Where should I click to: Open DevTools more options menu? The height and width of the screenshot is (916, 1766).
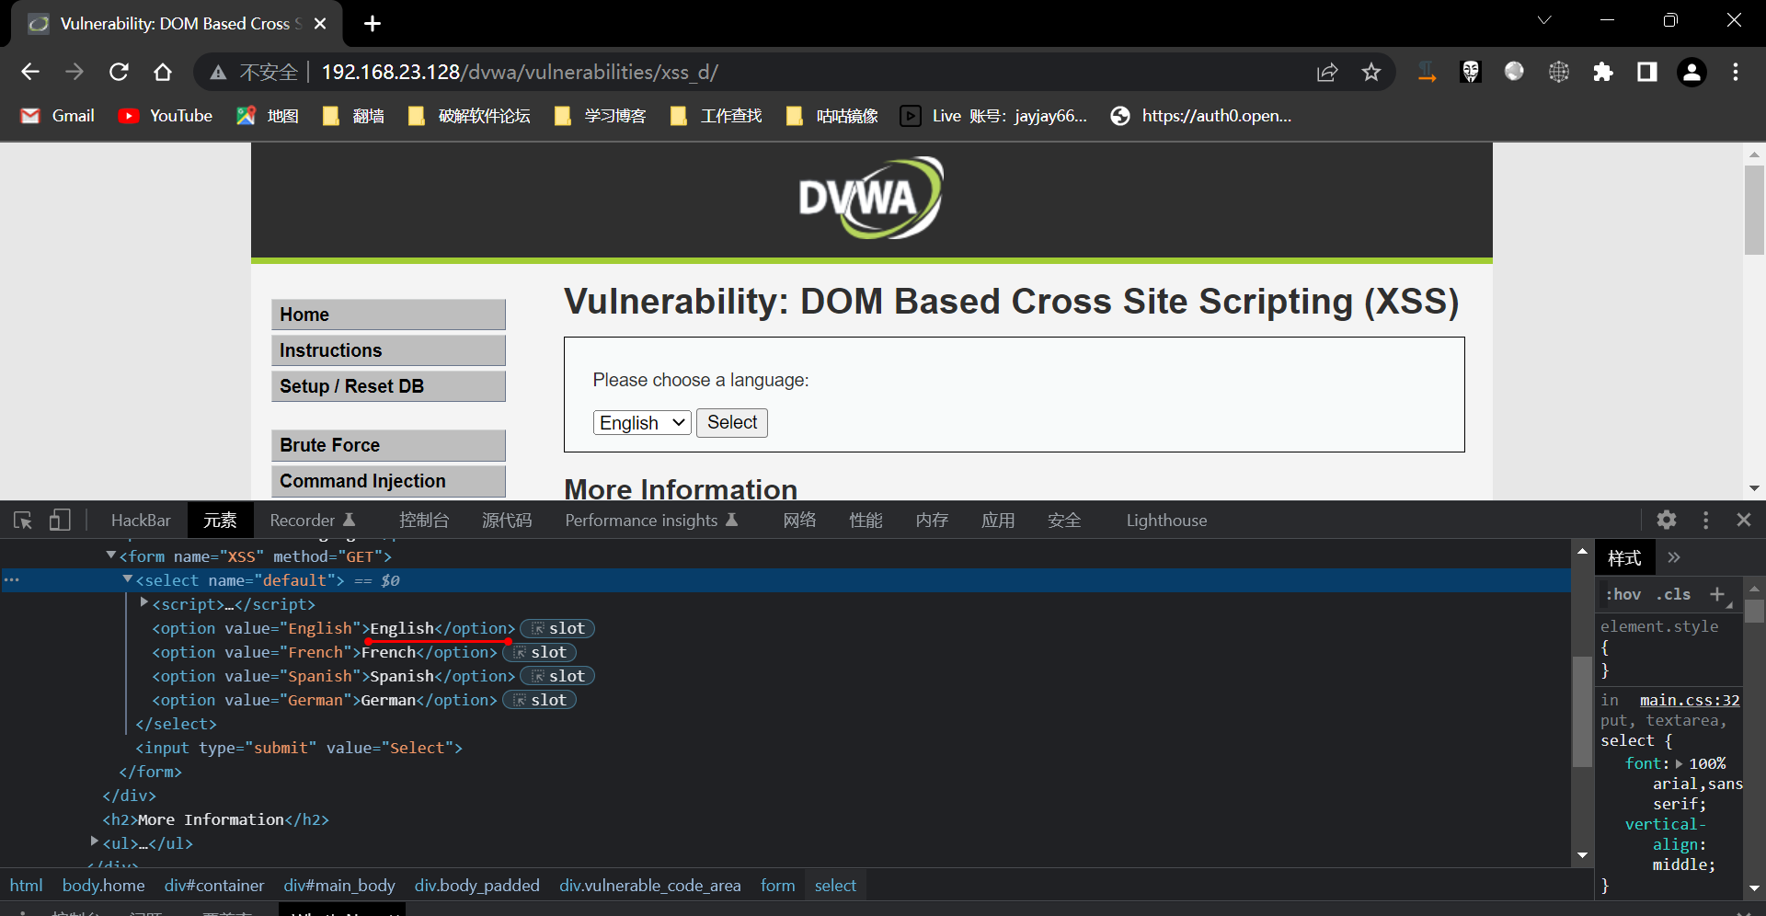(1705, 521)
